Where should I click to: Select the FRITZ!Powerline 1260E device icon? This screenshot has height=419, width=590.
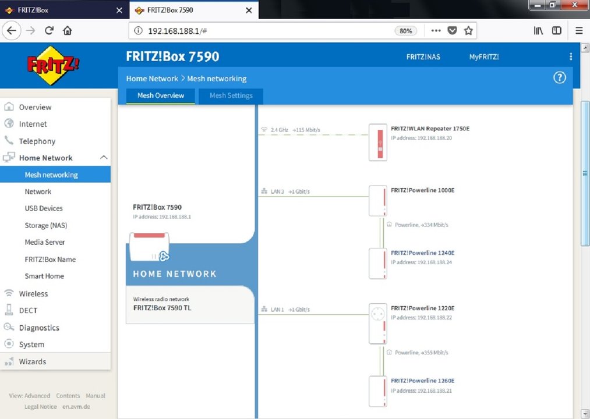point(378,391)
